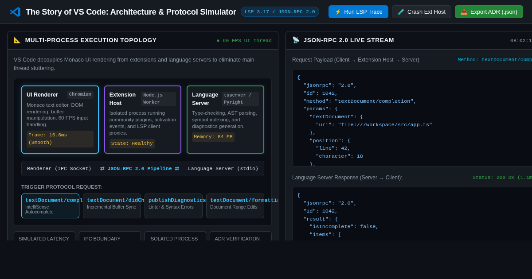
Task: Click Renderer (IPC Socket) label
Action: click(x=59, y=169)
